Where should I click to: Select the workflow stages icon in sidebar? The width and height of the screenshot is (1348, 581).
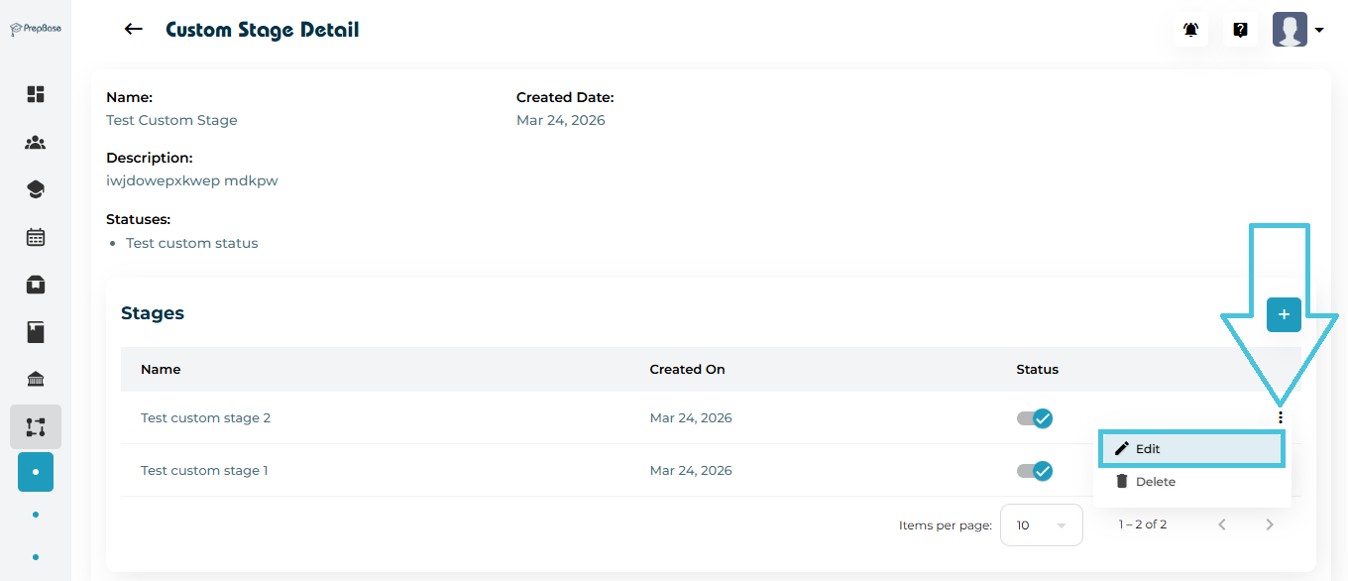coord(36,427)
